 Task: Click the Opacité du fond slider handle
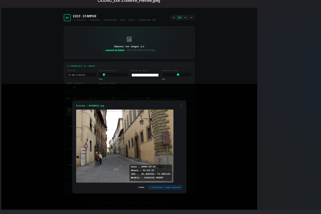point(178,75)
